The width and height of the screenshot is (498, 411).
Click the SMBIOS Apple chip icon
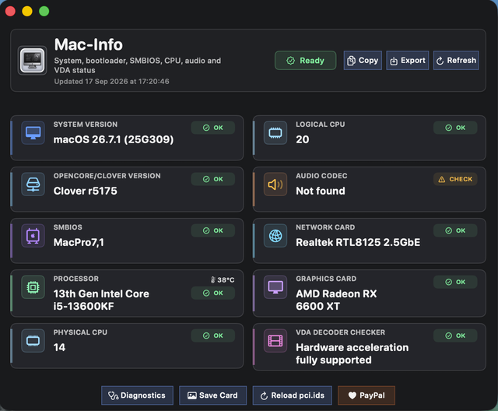pyautogui.click(x=33, y=236)
